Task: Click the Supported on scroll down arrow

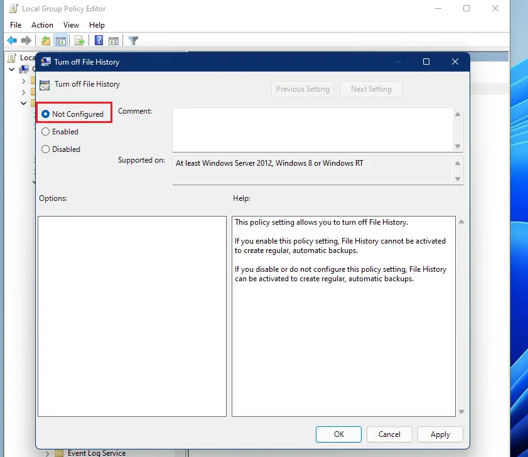Action: coord(458,179)
